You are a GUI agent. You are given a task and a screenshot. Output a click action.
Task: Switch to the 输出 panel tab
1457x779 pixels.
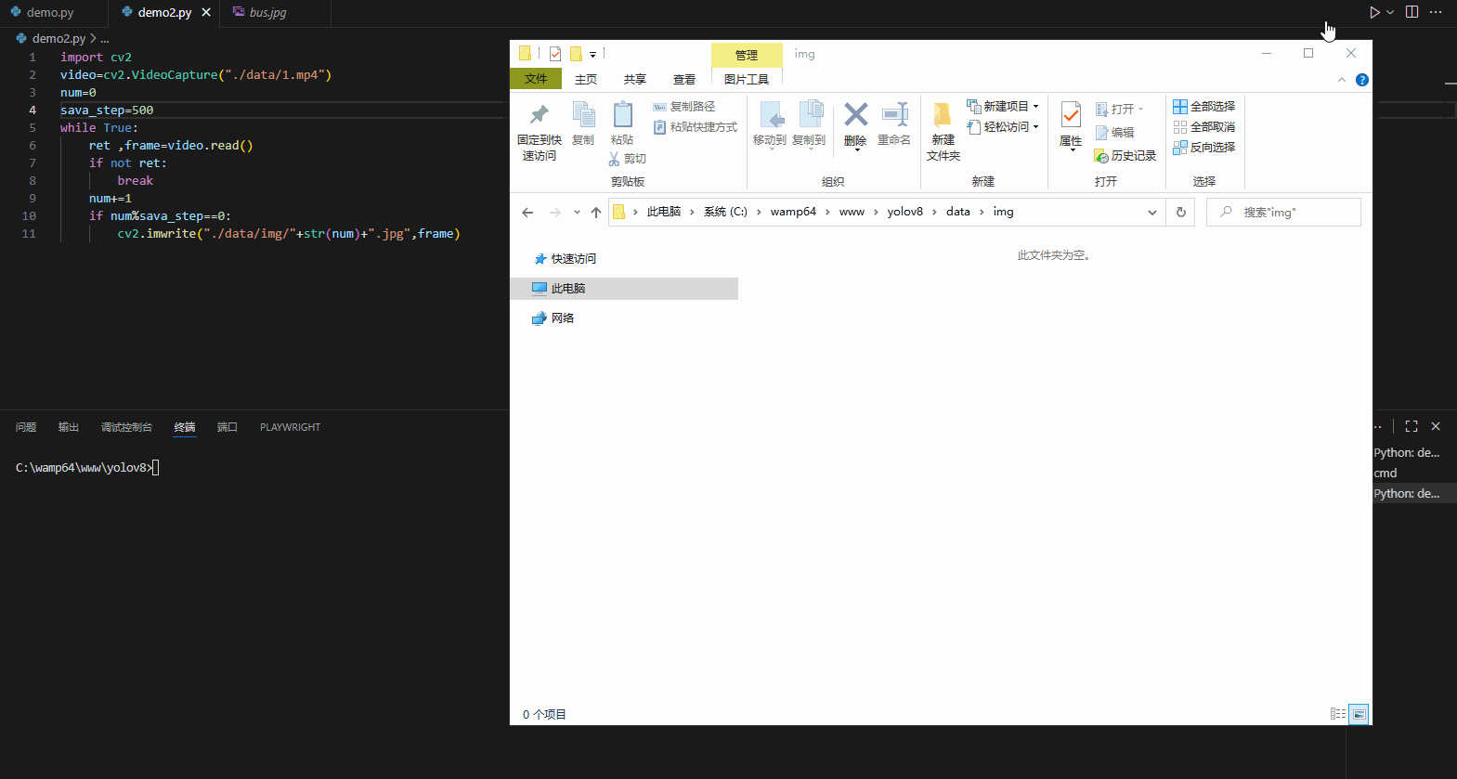pyautogui.click(x=69, y=427)
